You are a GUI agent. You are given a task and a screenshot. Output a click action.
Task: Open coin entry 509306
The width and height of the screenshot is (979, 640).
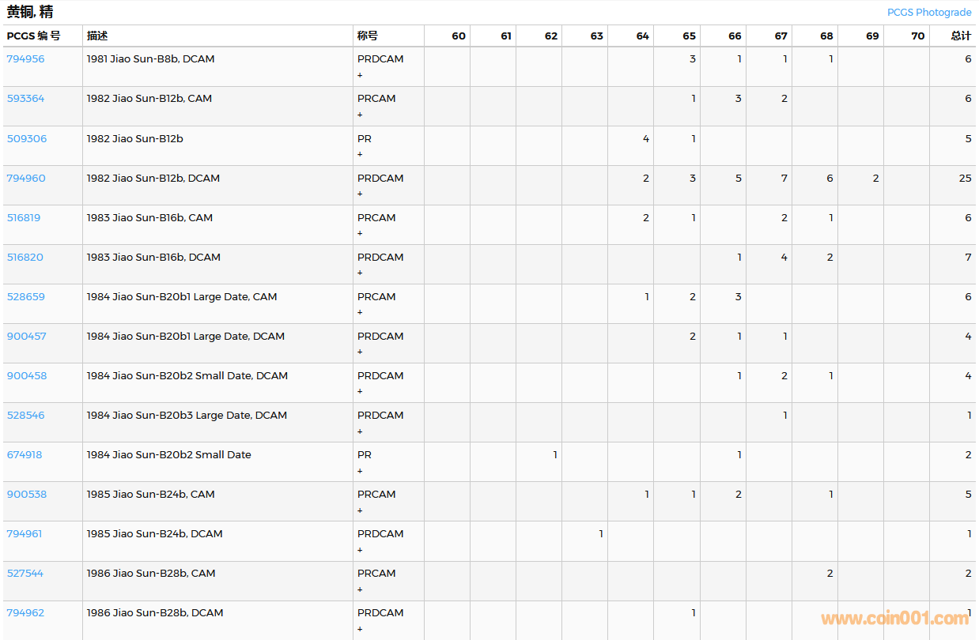click(x=27, y=138)
